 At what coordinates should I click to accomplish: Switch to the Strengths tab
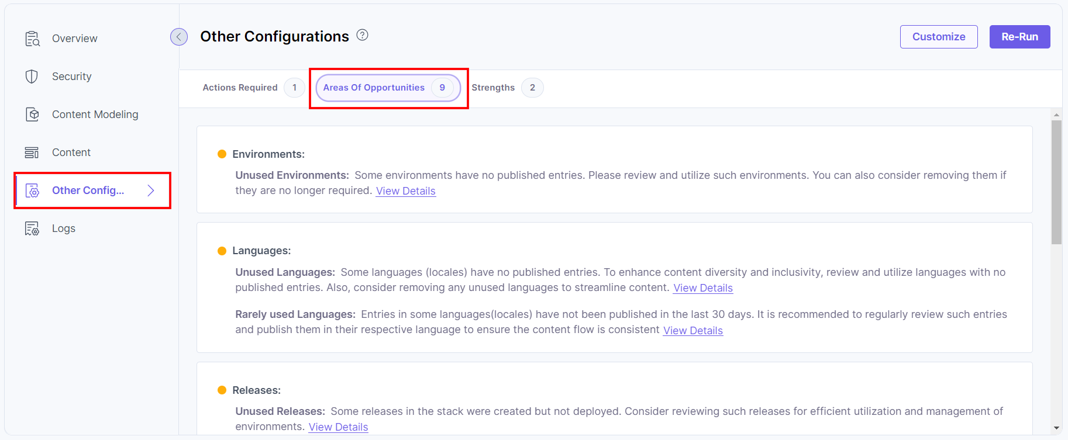pos(507,88)
